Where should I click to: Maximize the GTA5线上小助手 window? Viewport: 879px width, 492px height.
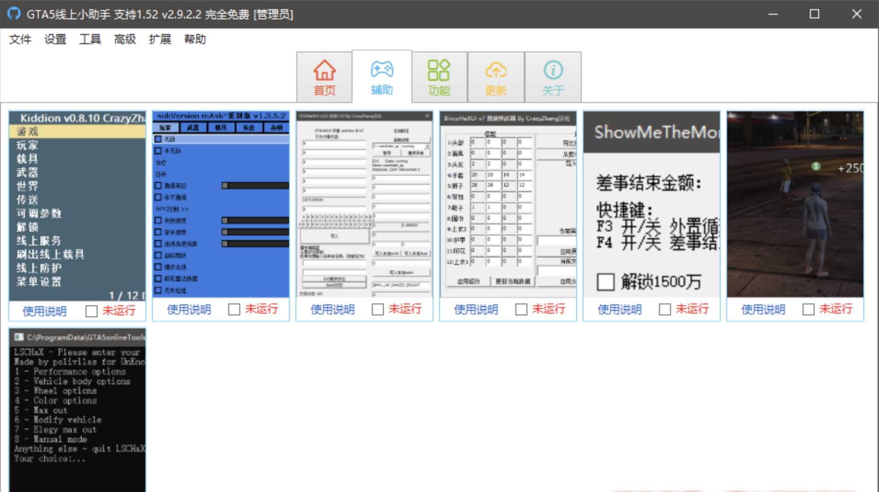pos(815,14)
